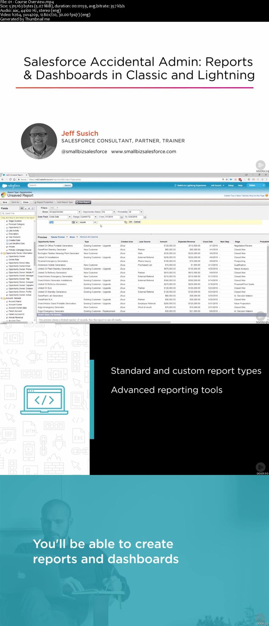269x626 pixels.
Task: Click the lookup icon beside filter value
Action: coord(125,222)
